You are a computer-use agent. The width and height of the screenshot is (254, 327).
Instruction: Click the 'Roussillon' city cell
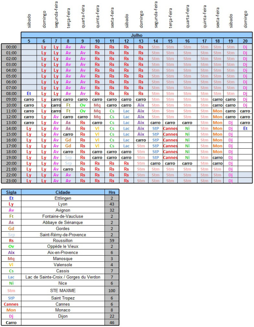(x=63, y=240)
